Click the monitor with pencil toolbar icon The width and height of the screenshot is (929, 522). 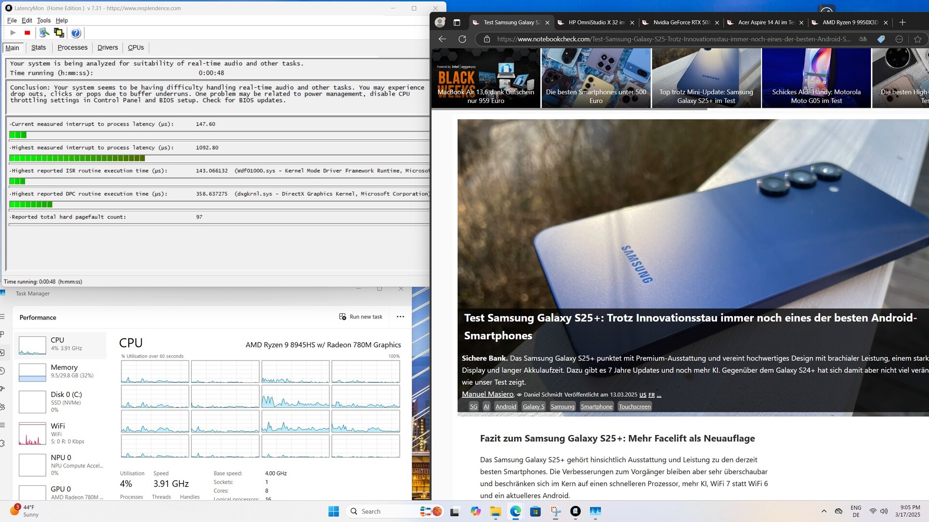coord(44,33)
